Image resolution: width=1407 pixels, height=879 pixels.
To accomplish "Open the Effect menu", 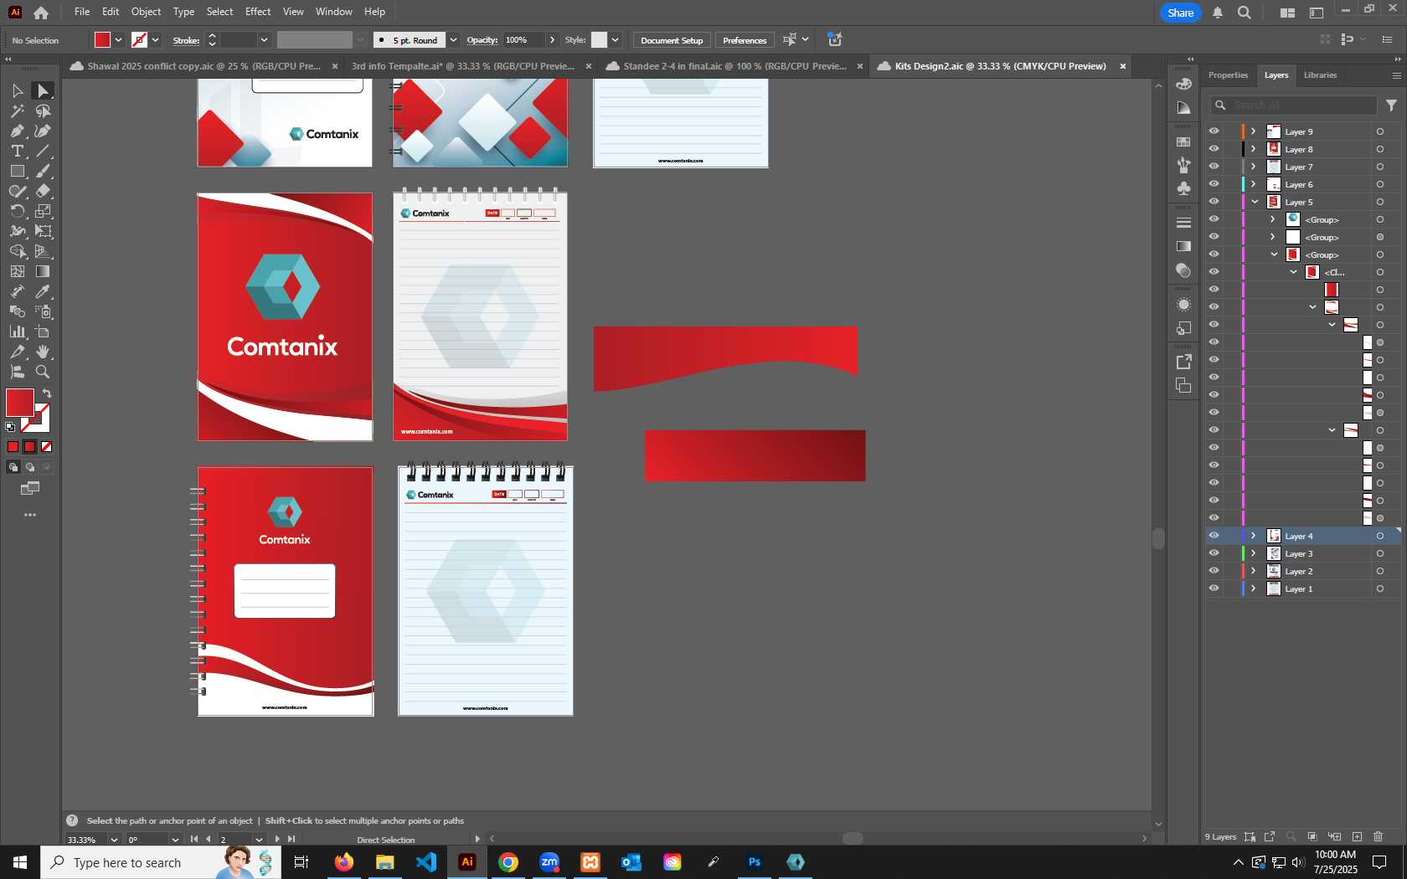I will point(258,12).
